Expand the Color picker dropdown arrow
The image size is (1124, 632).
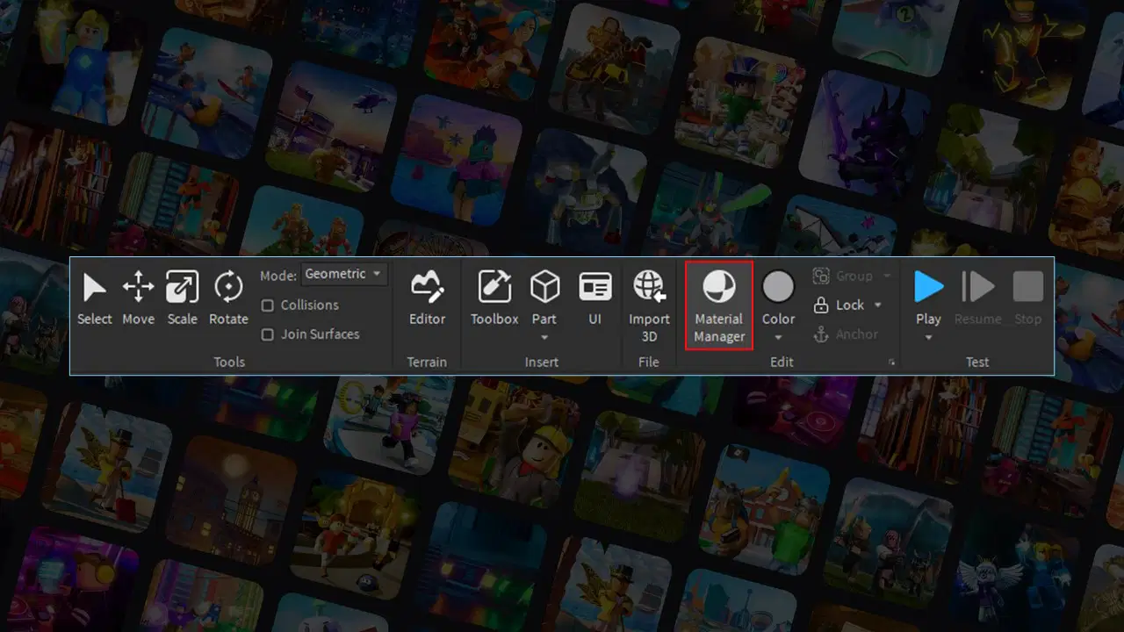[x=778, y=337]
